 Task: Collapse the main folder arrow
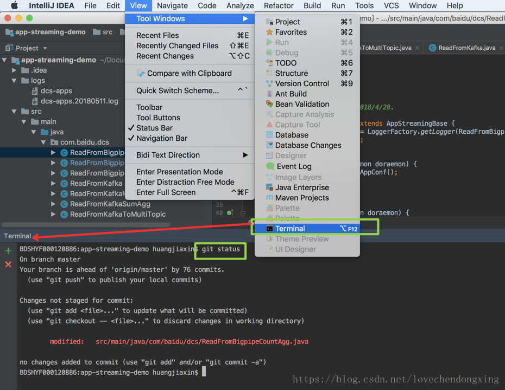pyautogui.click(x=24, y=122)
